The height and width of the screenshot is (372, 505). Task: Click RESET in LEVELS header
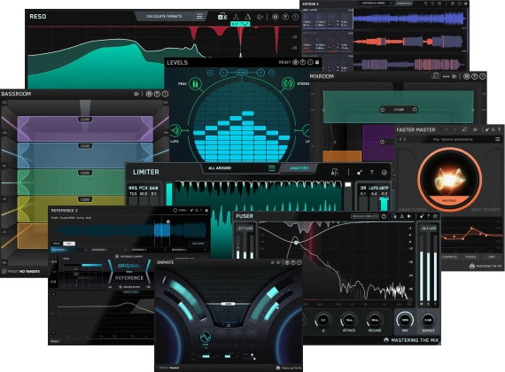coord(284,62)
